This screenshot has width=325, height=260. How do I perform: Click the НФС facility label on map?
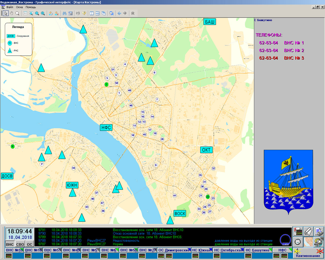click(x=106, y=127)
